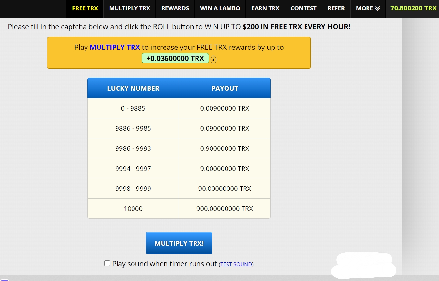Open the REWARDS page
The height and width of the screenshot is (281, 439).
click(175, 8)
